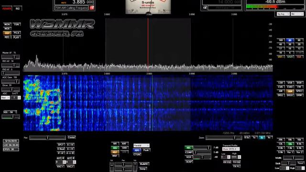Screen dimensions: 306x172
Task: Enable the MultiRX button
Action: click(144, 164)
